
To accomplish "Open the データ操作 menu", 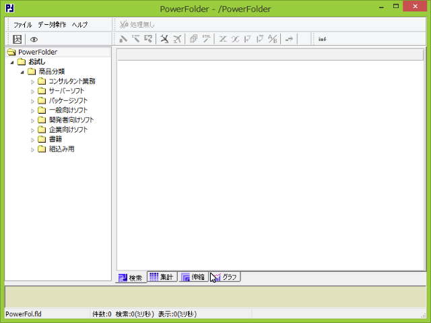I will pyautogui.click(x=52, y=24).
